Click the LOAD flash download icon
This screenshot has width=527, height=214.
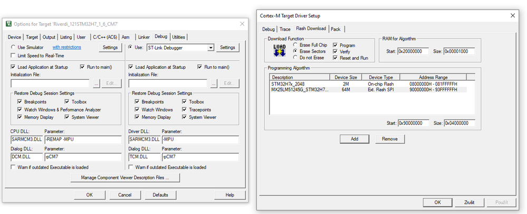point(279,51)
